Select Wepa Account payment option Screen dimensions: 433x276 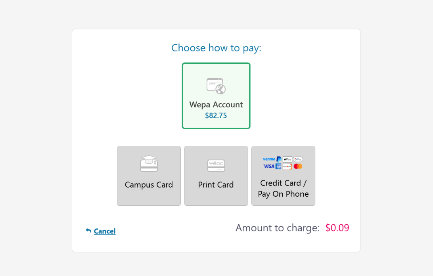coord(216,96)
